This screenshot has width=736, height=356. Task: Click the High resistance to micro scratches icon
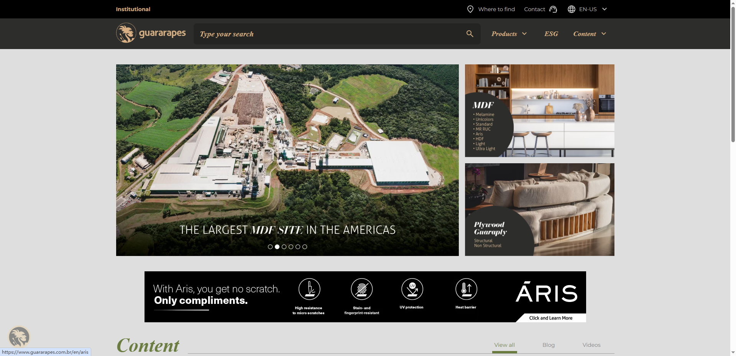[x=309, y=289]
